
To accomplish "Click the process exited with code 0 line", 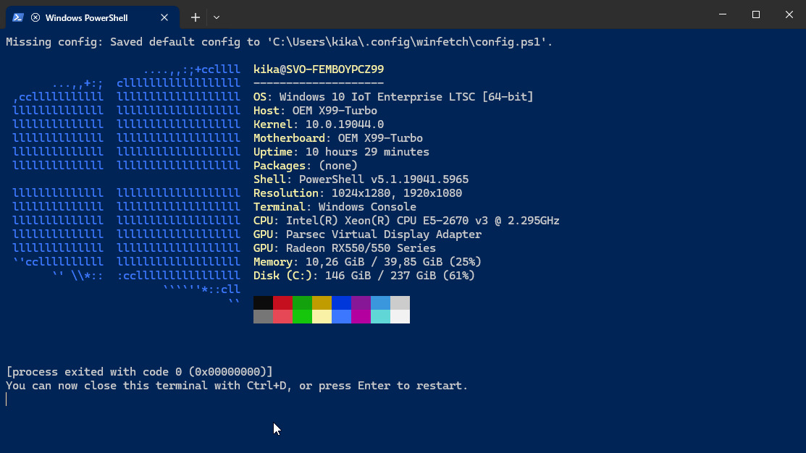I will 139,372.
